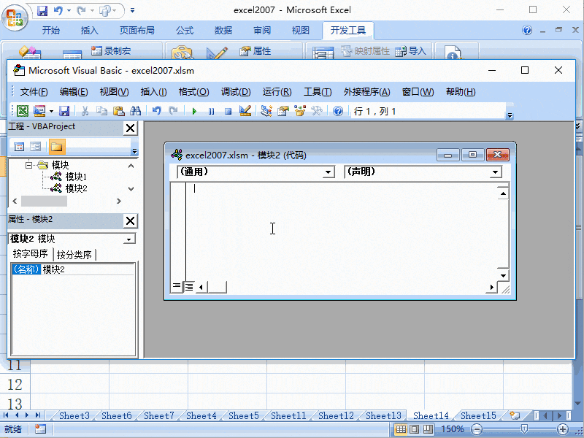Select the Run Sub/UserForm icon

click(194, 110)
